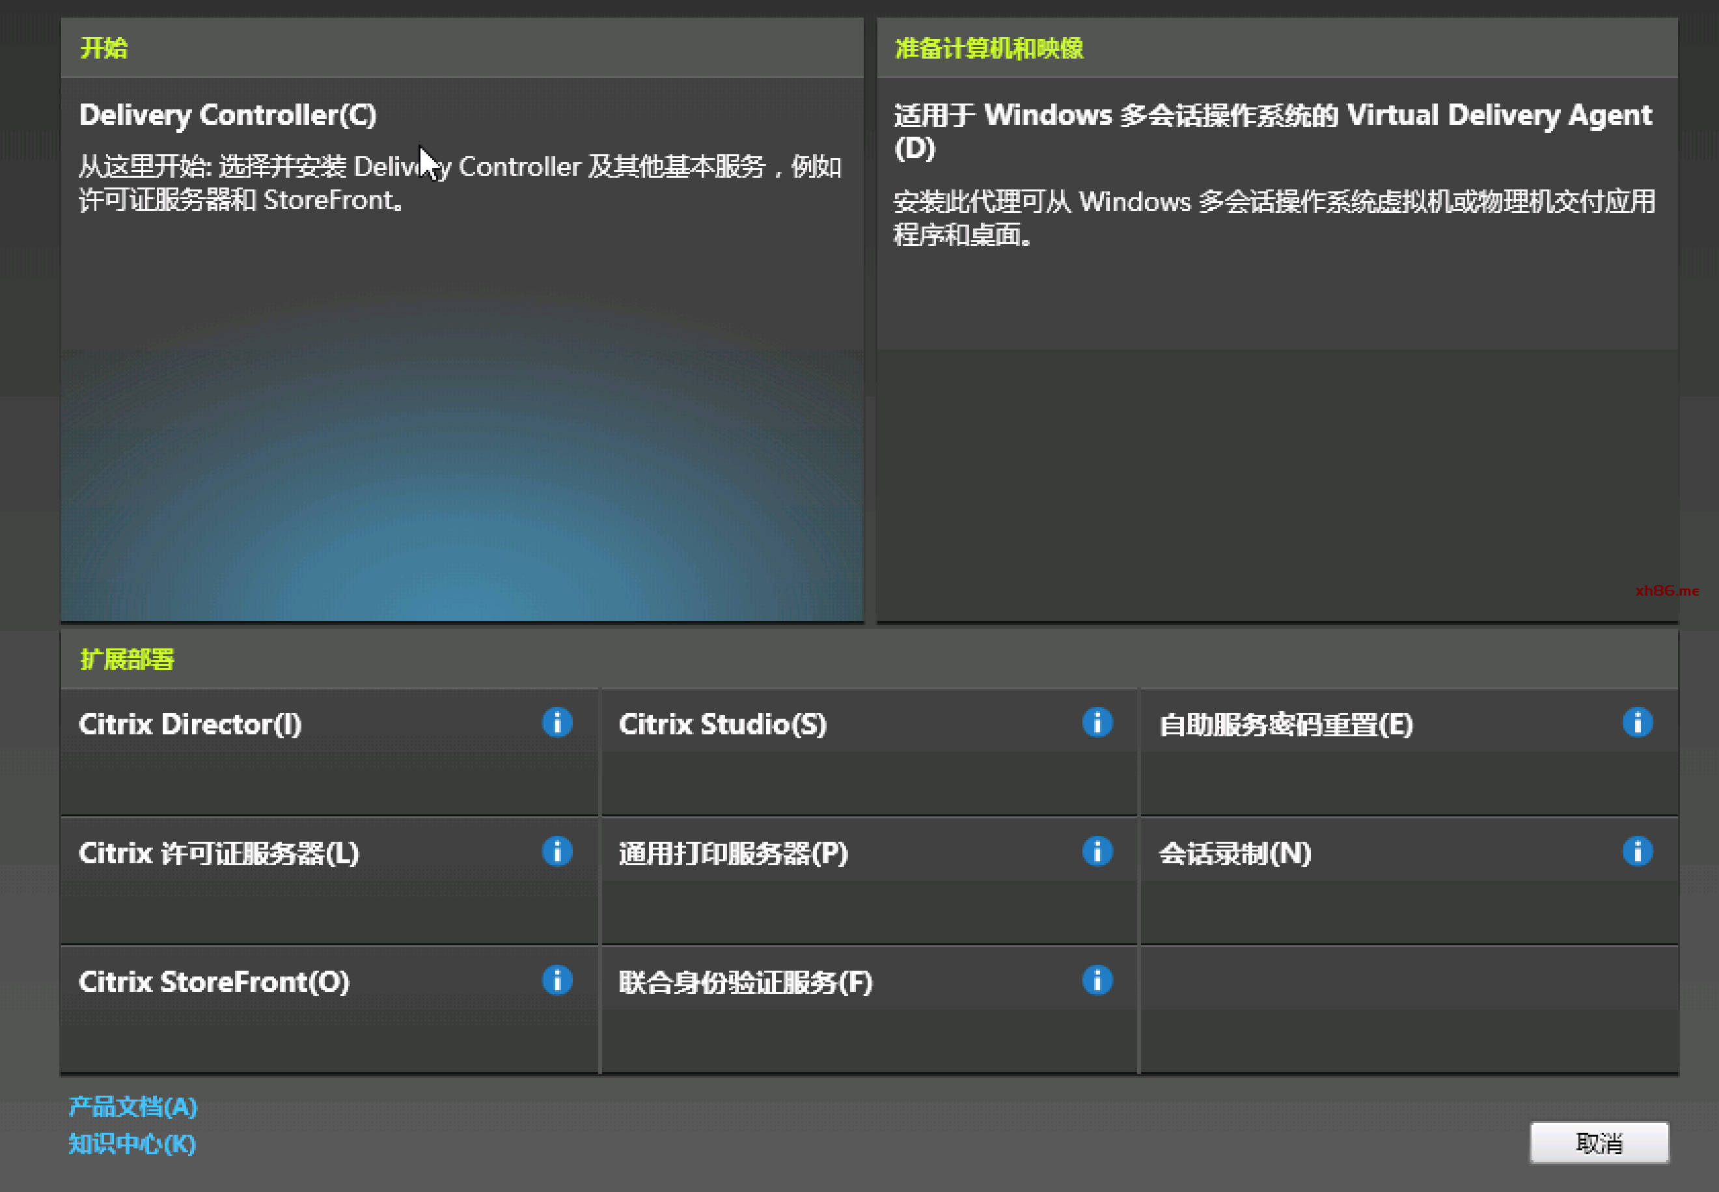Click the info icon for 会话录制
This screenshot has width=1719, height=1192.
click(x=1637, y=852)
